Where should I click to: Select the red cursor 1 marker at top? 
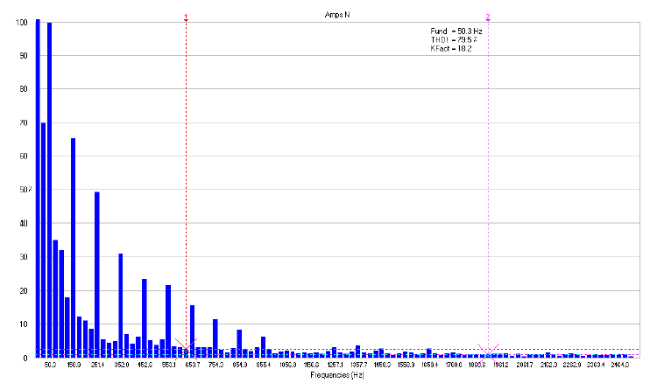[186, 17]
